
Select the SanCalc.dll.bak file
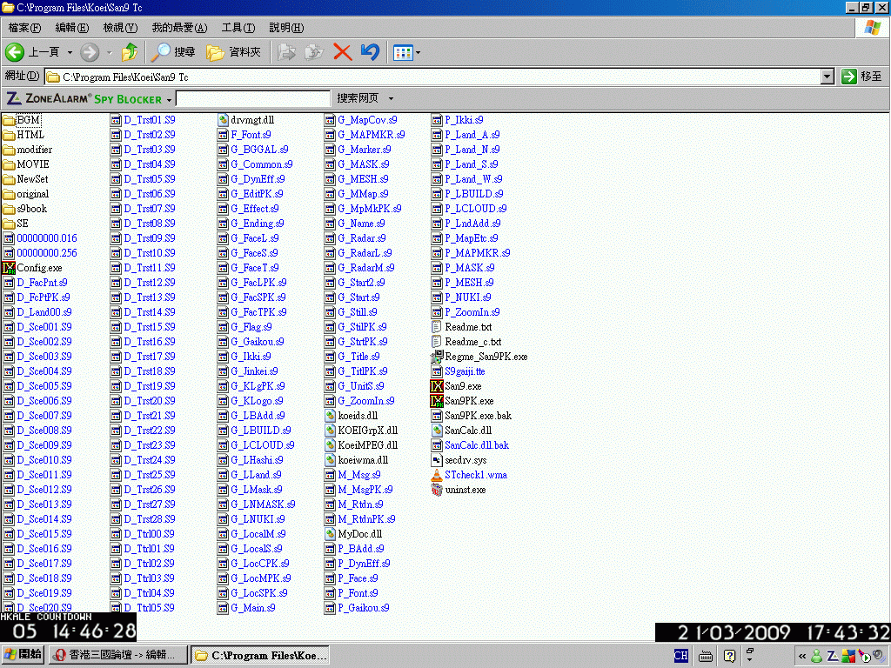coord(470,444)
